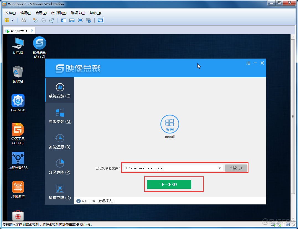Open the 选项卡(T) menu
The height and width of the screenshot is (229, 298).
click(78, 13)
